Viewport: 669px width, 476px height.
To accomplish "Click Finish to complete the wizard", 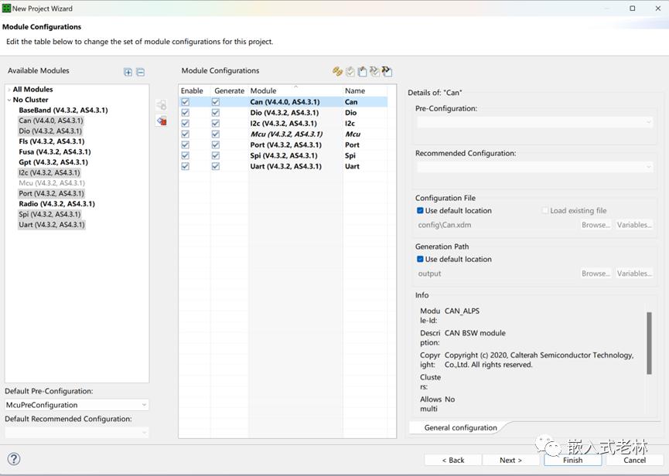I will point(572,461).
